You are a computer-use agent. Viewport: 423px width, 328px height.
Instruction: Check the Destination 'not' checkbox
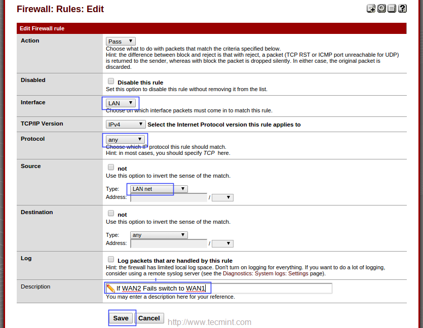point(111,213)
